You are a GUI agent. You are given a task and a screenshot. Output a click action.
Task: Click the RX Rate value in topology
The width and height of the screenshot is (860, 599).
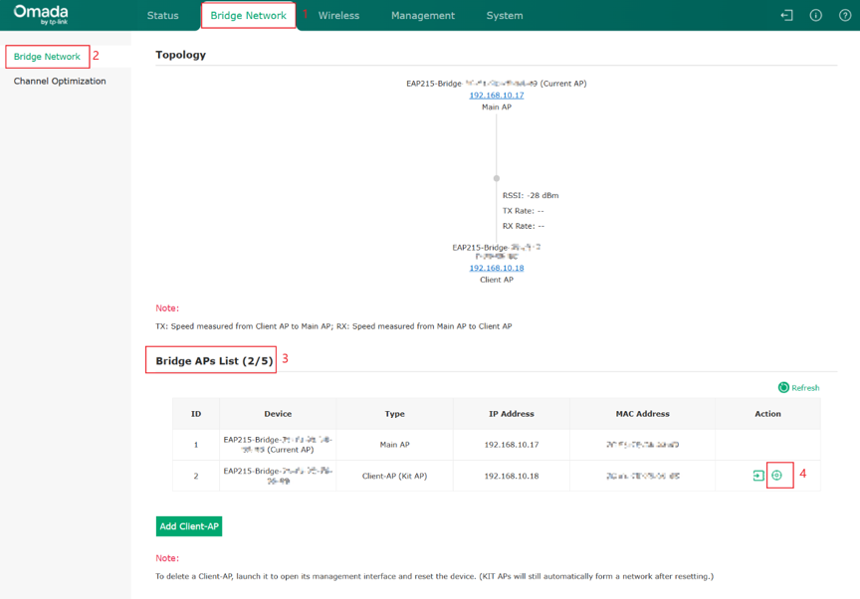click(524, 226)
